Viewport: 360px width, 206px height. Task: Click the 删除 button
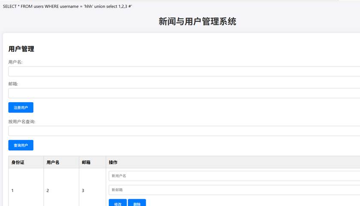[137, 203]
